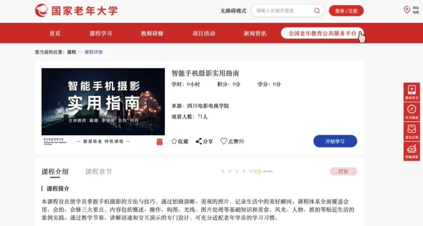Select the 课程介绍 tab
423x226 pixels.
tap(55, 172)
